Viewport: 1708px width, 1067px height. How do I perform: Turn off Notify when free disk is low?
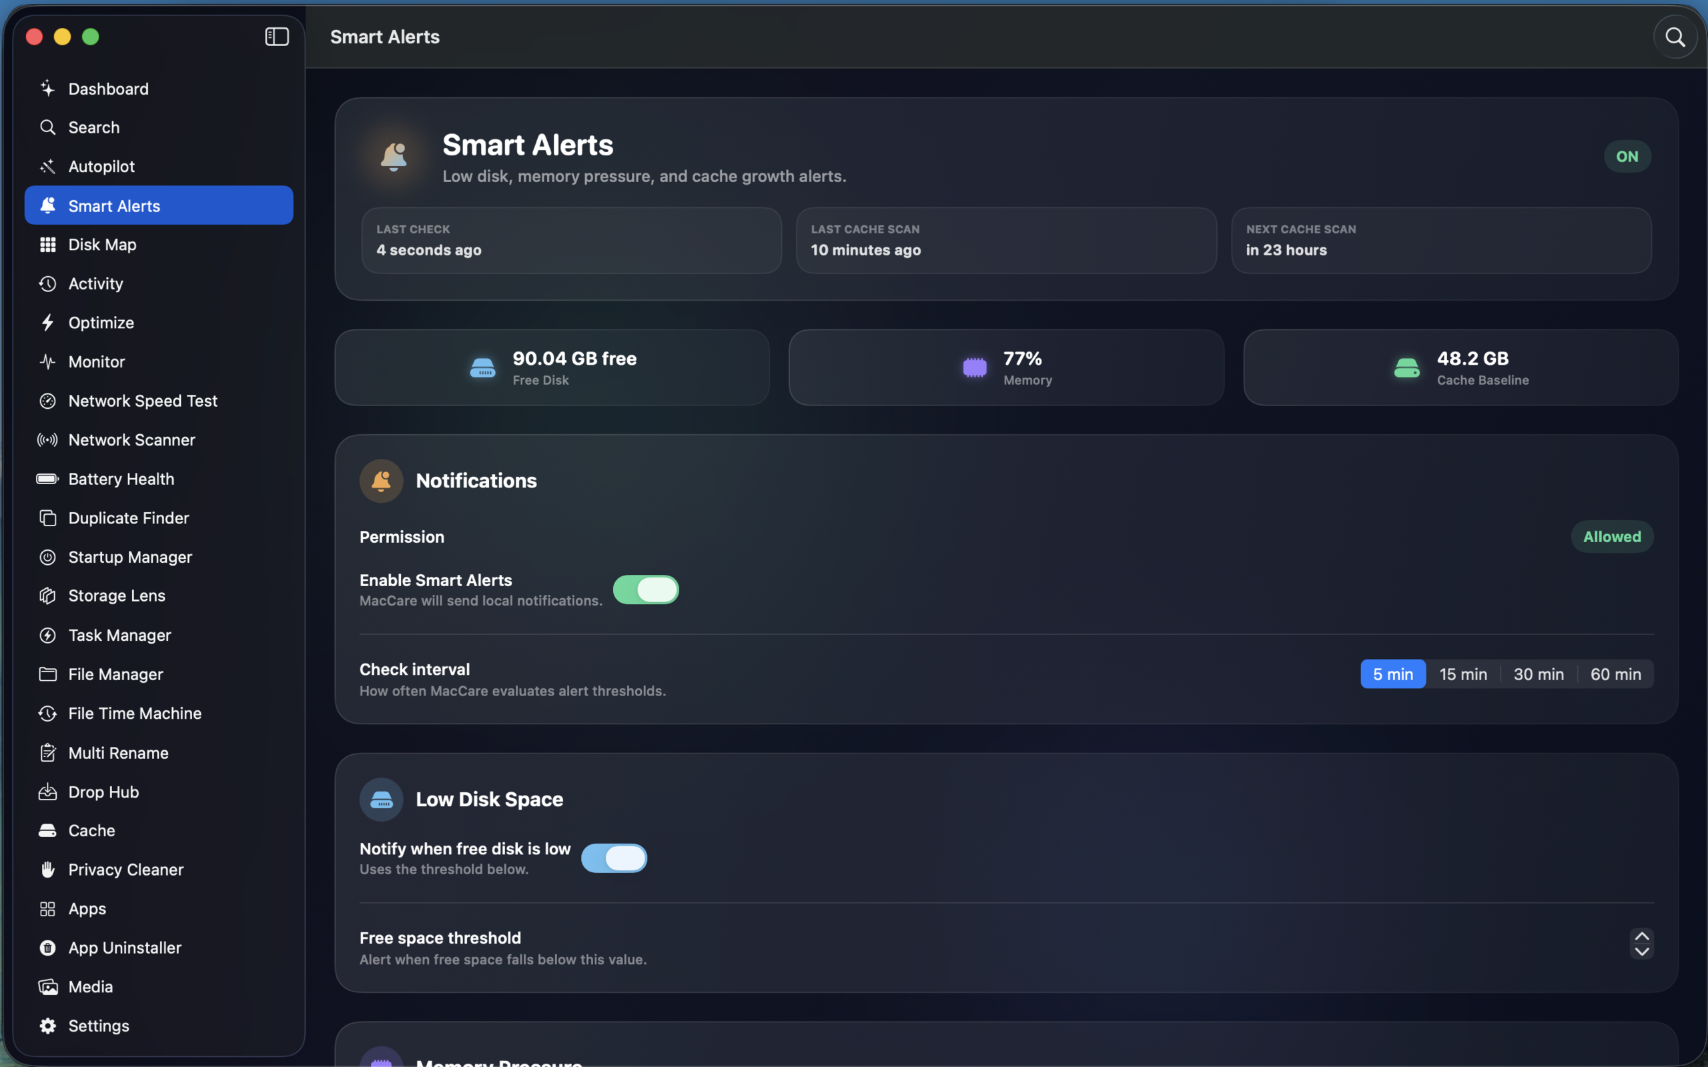614,859
